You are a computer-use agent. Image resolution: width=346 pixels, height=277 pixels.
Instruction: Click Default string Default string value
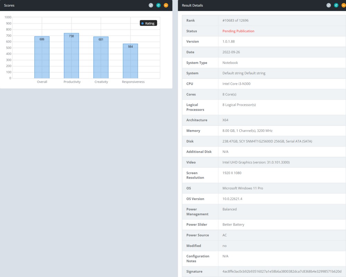coord(244,73)
